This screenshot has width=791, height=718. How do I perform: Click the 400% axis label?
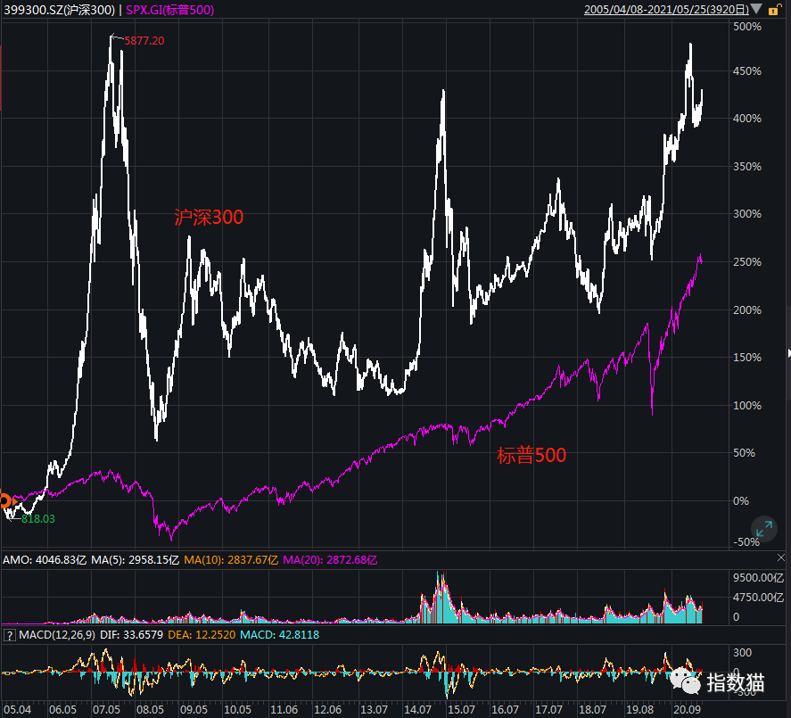point(746,119)
